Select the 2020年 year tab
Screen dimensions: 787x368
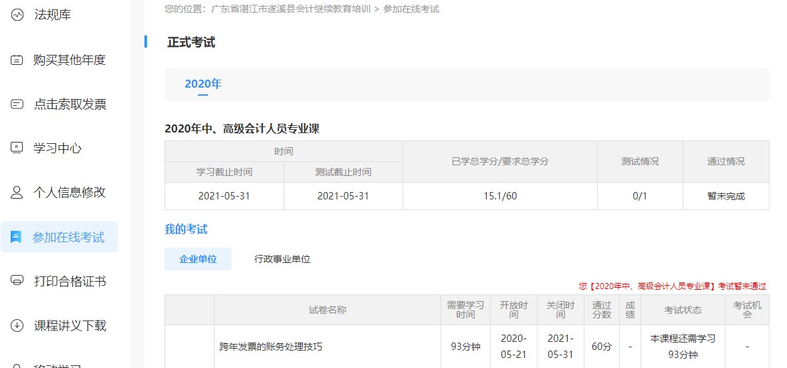point(203,84)
